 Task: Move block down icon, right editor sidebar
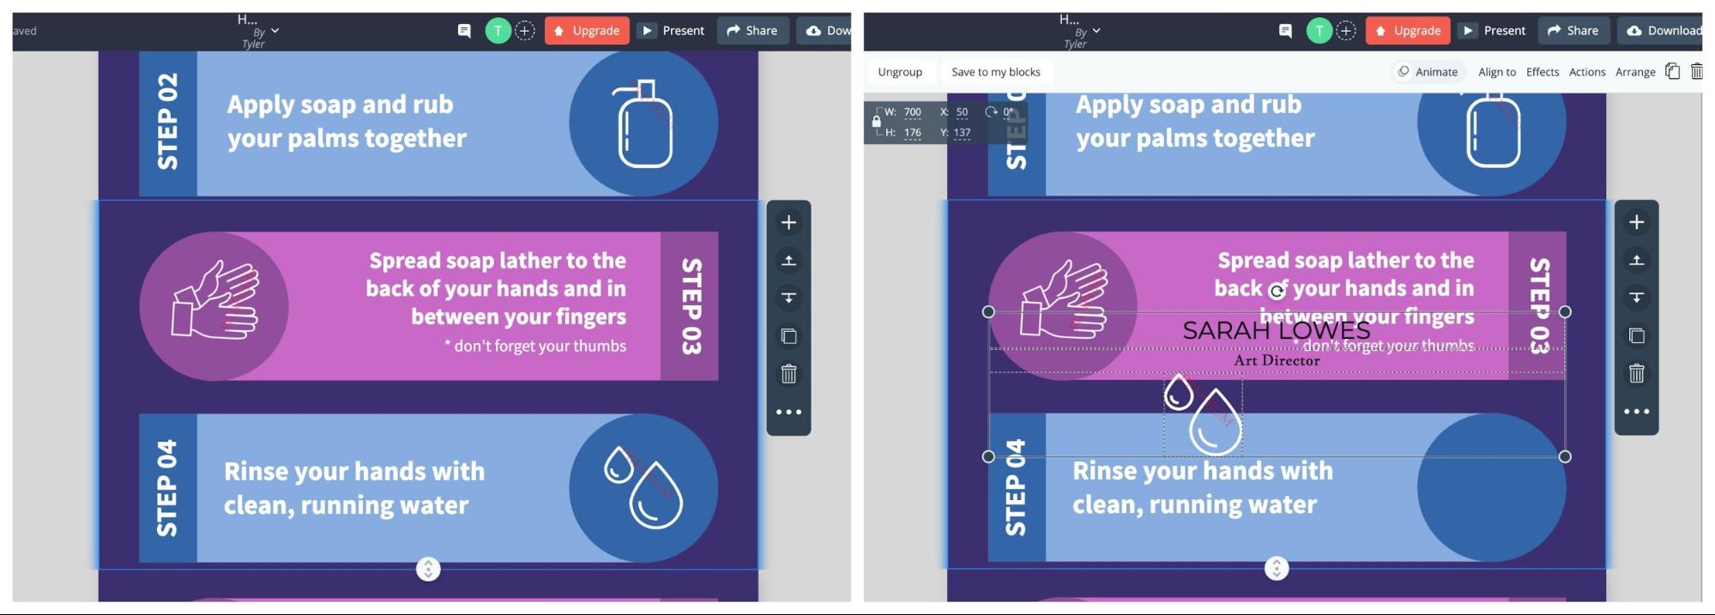[1636, 298]
